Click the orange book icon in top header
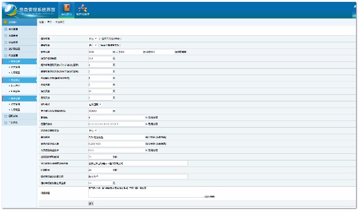Image resolution: width=358 pixels, height=210 pixels. coord(67,7)
